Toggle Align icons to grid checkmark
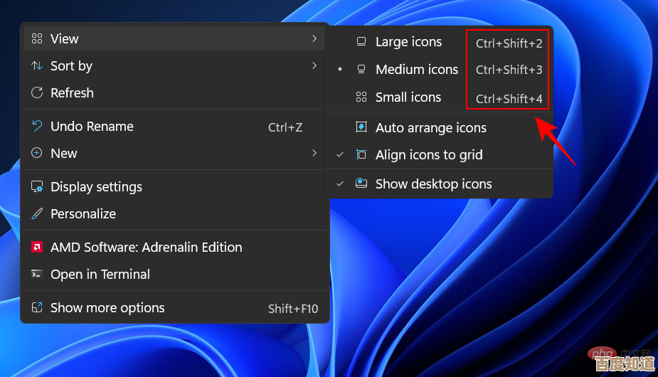The image size is (658, 377). [340, 155]
